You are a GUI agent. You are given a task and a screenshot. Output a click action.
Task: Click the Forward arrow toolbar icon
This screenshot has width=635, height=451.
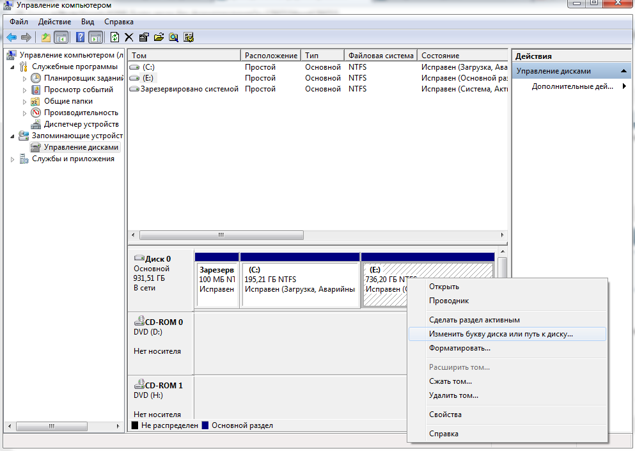pos(26,38)
